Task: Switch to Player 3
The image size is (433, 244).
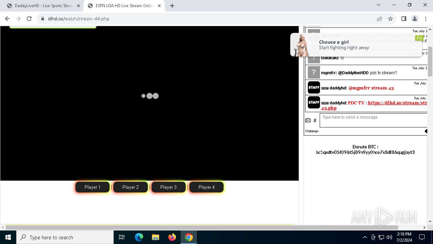Action: click(168, 187)
